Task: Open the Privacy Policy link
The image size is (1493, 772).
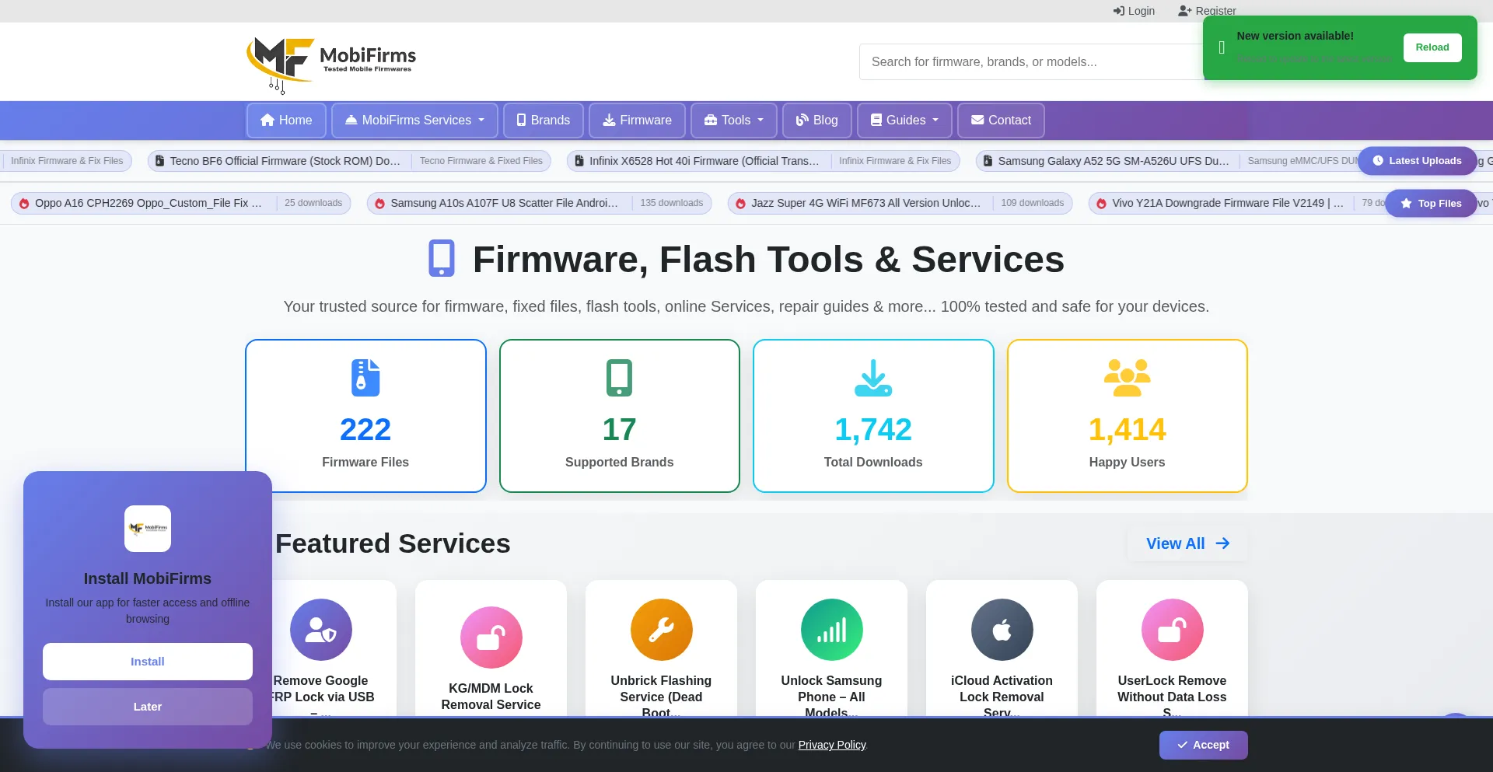Action: [x=832, y=745]
